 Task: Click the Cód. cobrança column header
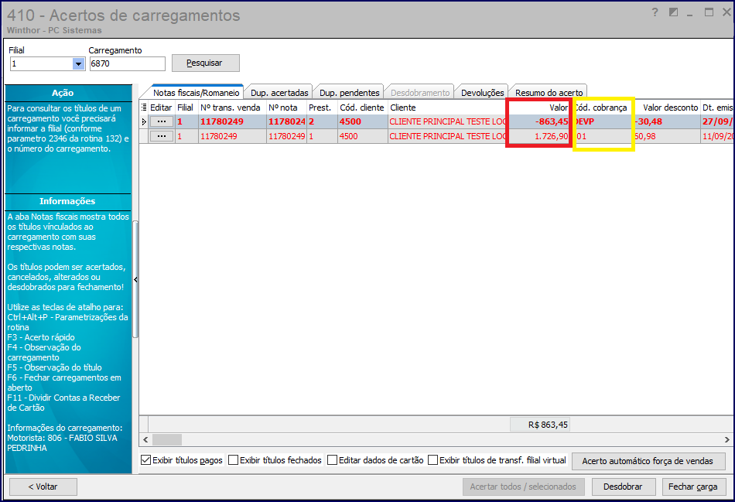pyautogui.click(x=603, y=108)
